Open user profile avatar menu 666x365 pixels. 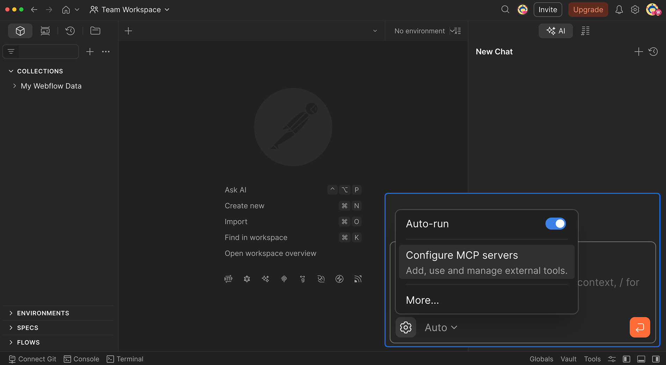click(653, 9)
